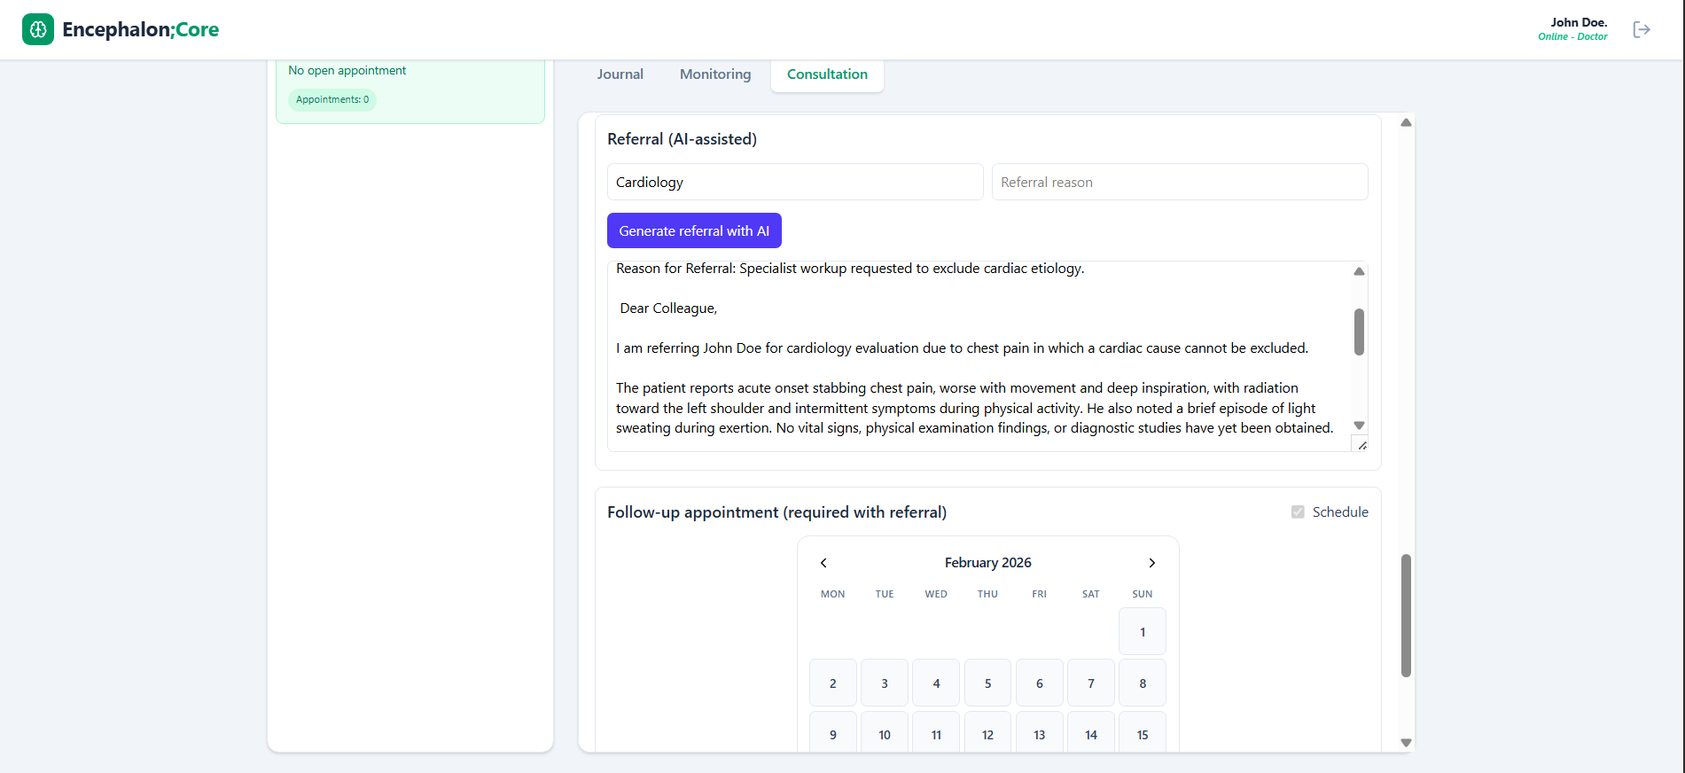Focus the Referral reason input field

click(1179, 182)
